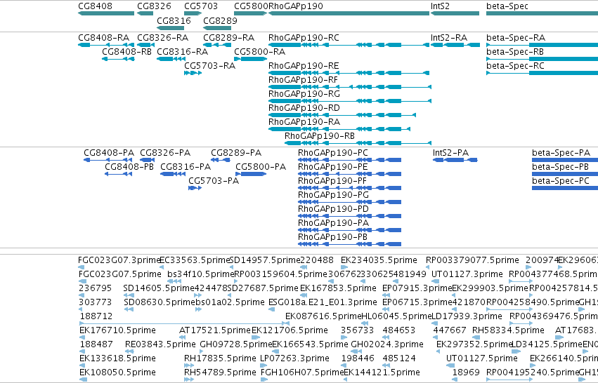
Task: Click protein RhoGAPp190-PA
Action: pos(333,224)
